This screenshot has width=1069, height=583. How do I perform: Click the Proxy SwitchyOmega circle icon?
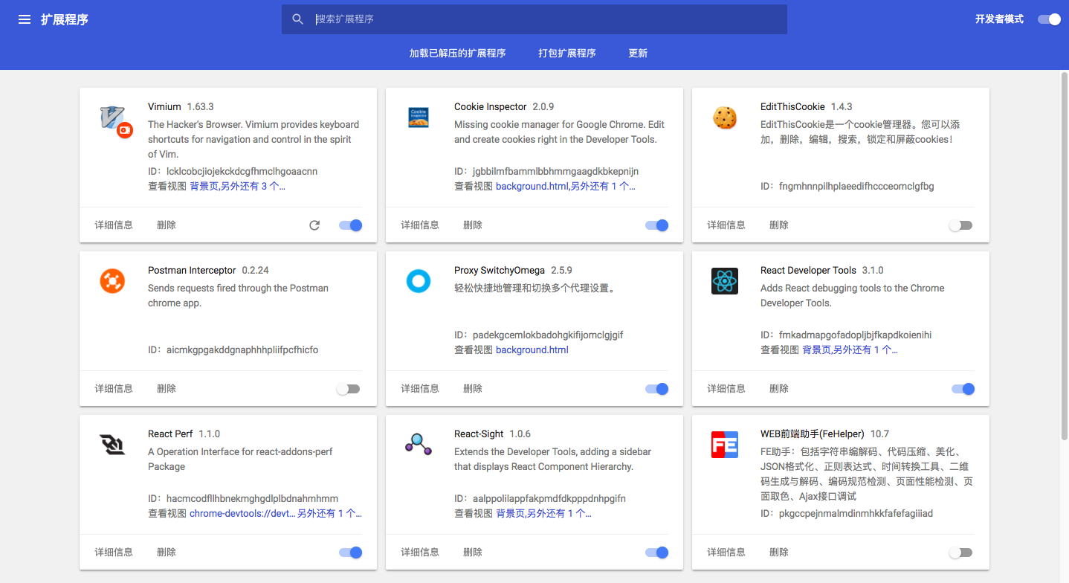(419, 281)
